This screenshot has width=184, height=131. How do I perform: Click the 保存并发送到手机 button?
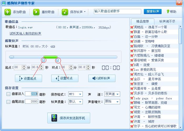[x=69, y=118]
